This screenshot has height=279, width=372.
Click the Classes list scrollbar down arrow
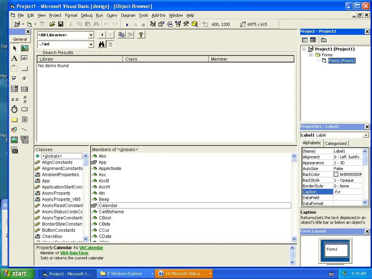coord(86,239)
